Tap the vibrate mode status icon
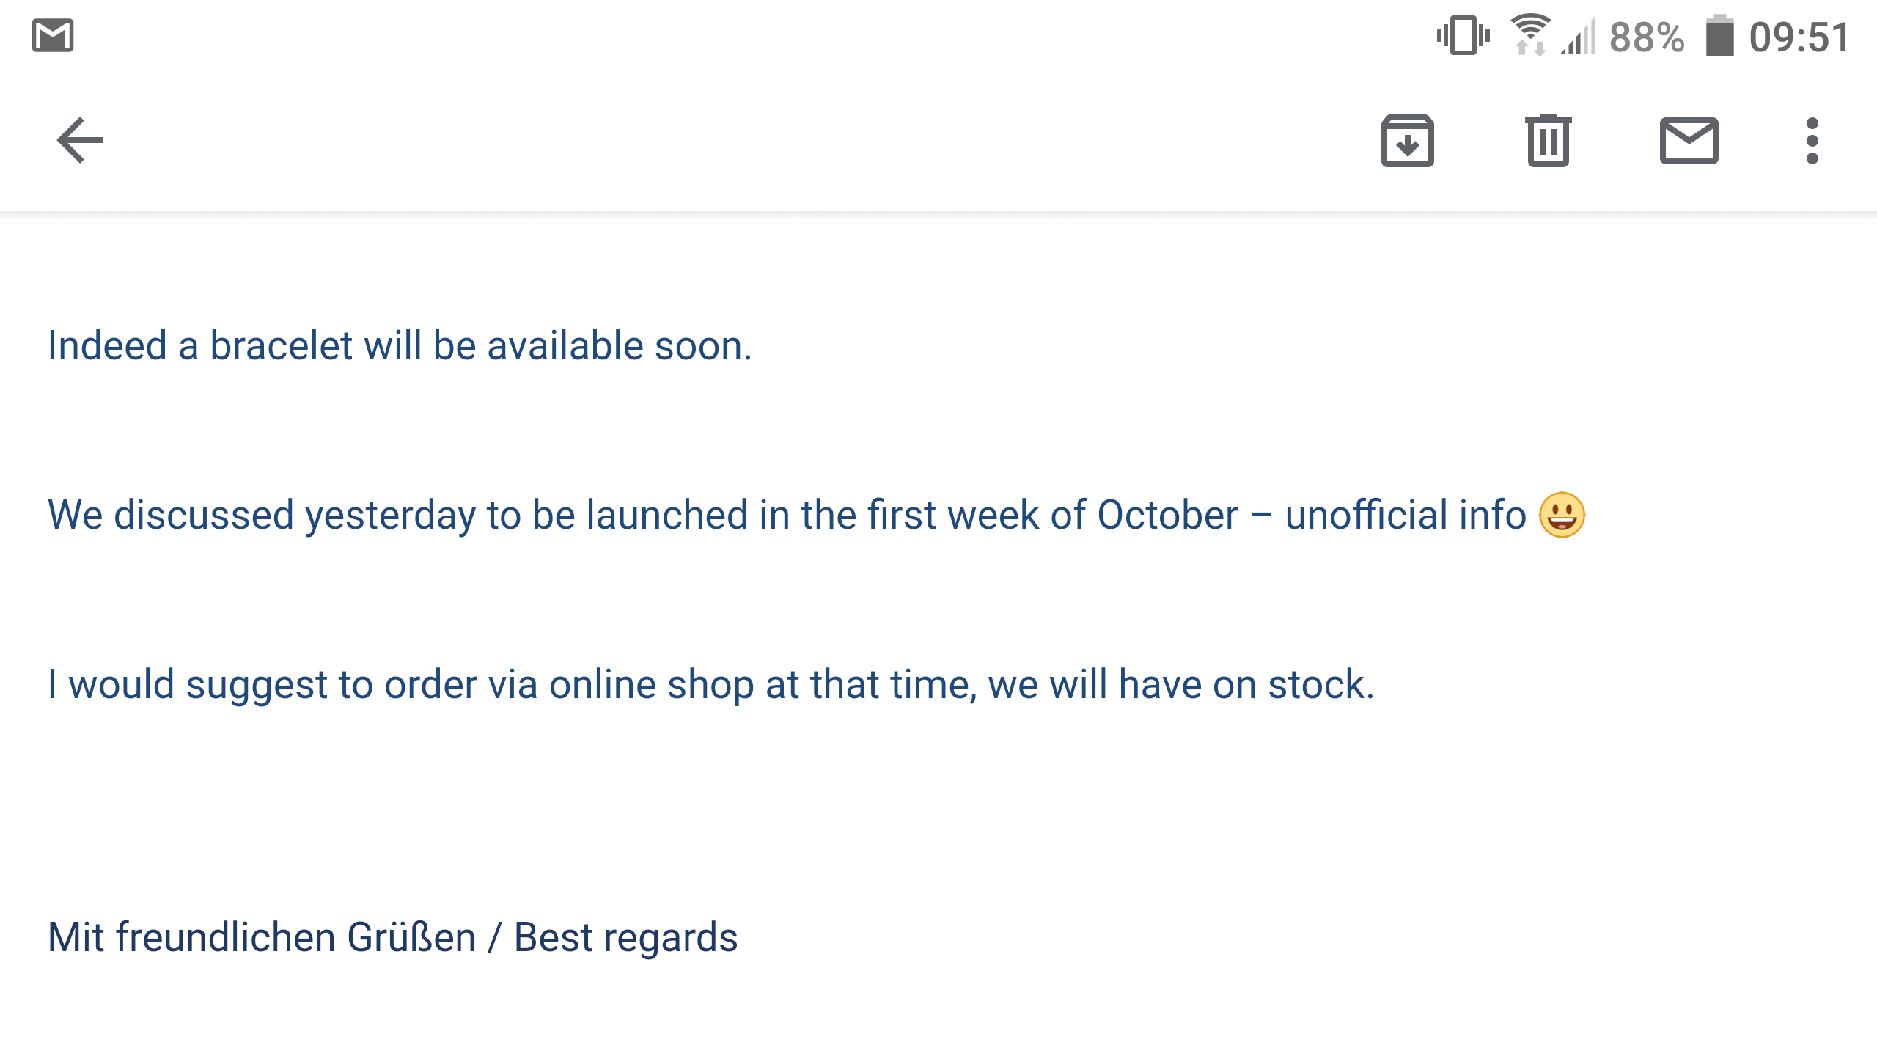Screen dimensions: 1877x1056 (1463, 35)
